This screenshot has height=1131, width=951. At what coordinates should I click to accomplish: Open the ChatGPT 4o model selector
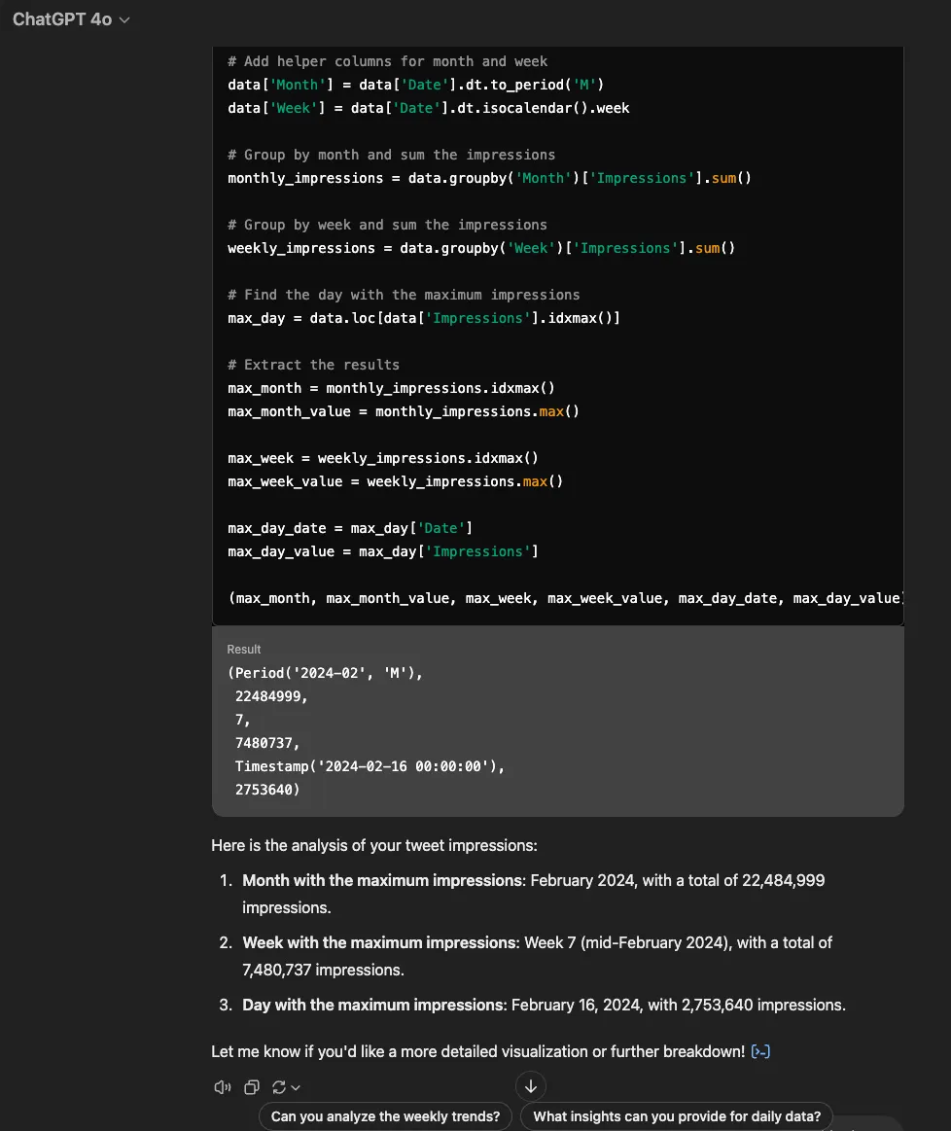coord(71,19)
